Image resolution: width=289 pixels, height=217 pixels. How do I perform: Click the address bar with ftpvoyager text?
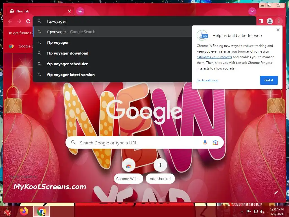[144, 21]
